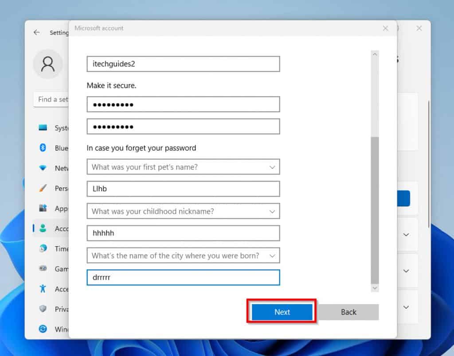Click 'In case you forget your password' text
The image size is (454, 356).
pyautogui.click(x=141, y=148)
